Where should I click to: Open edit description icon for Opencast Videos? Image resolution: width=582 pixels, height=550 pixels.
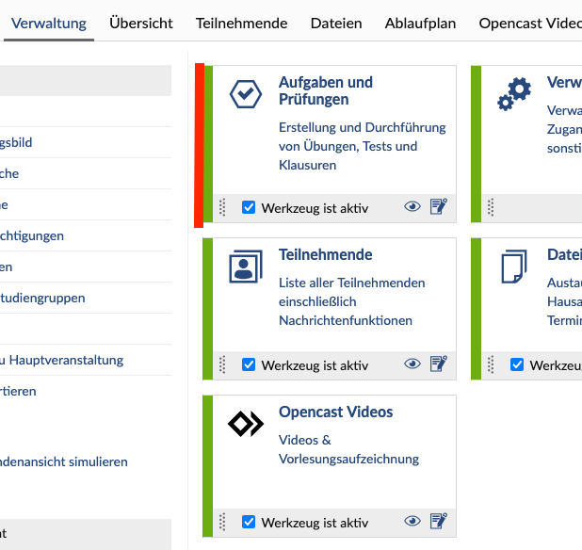coord(438,521)
